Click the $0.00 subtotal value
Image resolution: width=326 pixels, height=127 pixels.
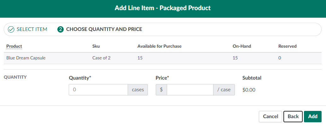click(249, 90)
